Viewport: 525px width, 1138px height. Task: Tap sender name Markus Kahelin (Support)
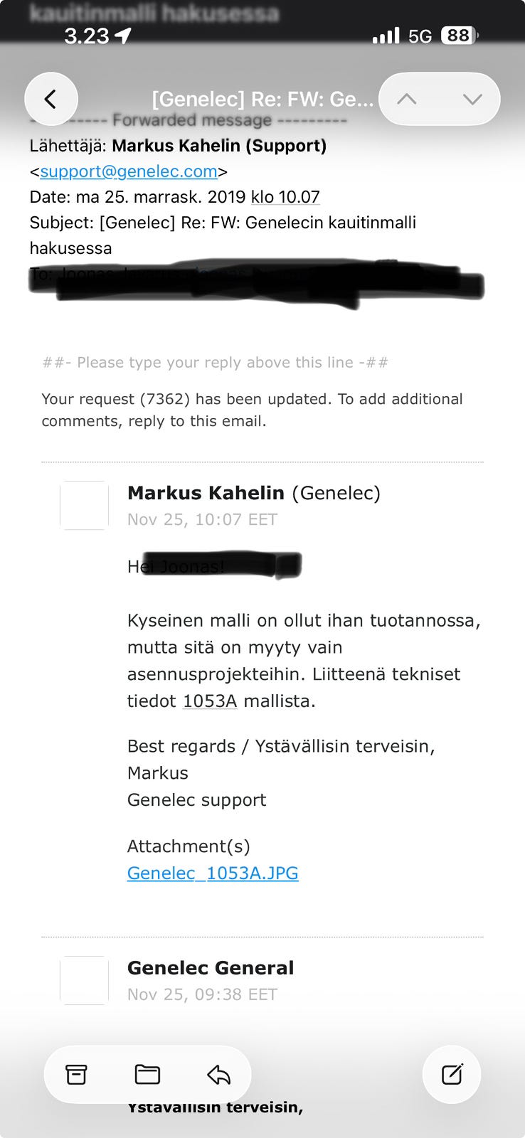(219, 146)
